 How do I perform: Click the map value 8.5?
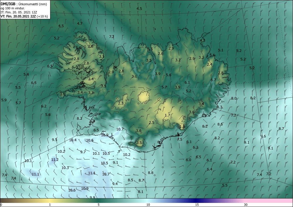[130, 180]
